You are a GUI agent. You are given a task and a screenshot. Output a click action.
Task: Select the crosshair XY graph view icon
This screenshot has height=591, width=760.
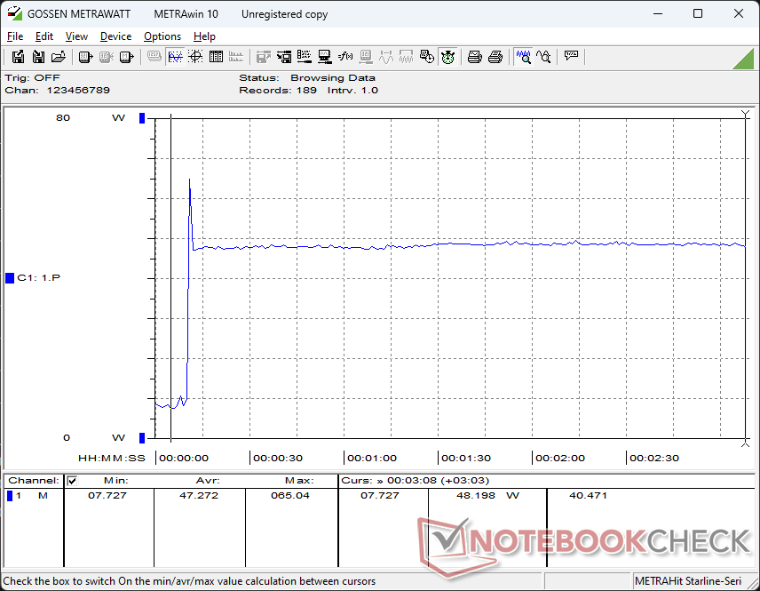(x=194, y=57)
